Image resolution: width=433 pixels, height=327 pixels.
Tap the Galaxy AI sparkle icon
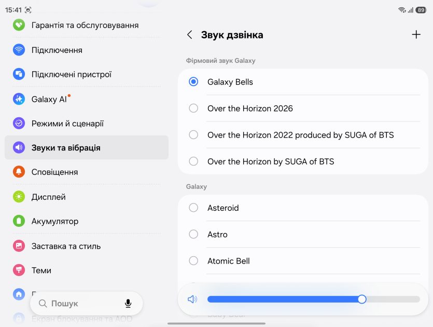point(19,99)
